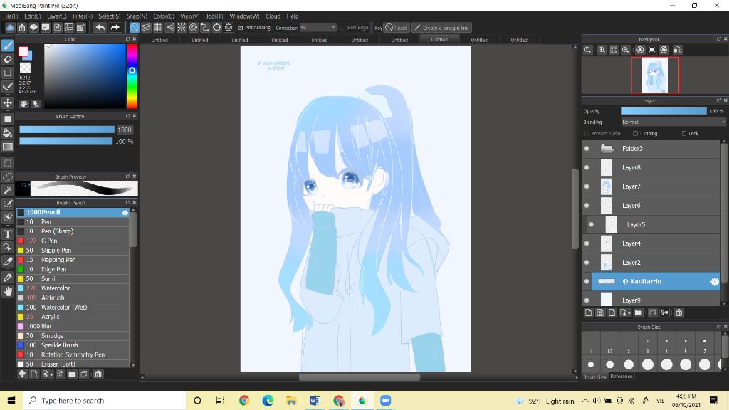The width and height of the screenshot is (729, 410).
Task: Enable the radial snap icon
Action: 182,28
